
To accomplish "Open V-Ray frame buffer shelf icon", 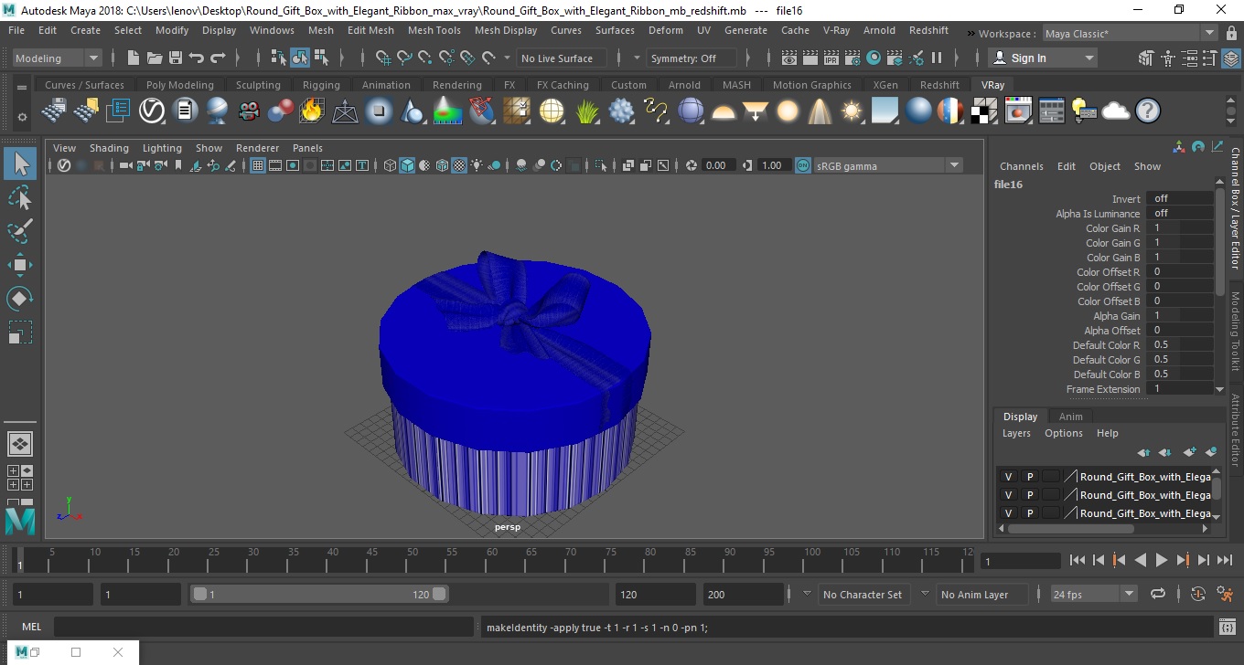I will coord(1018,111).
